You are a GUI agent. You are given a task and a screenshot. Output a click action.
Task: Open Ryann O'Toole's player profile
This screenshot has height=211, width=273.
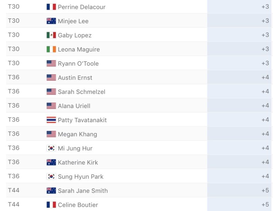[x=78, y=63]
